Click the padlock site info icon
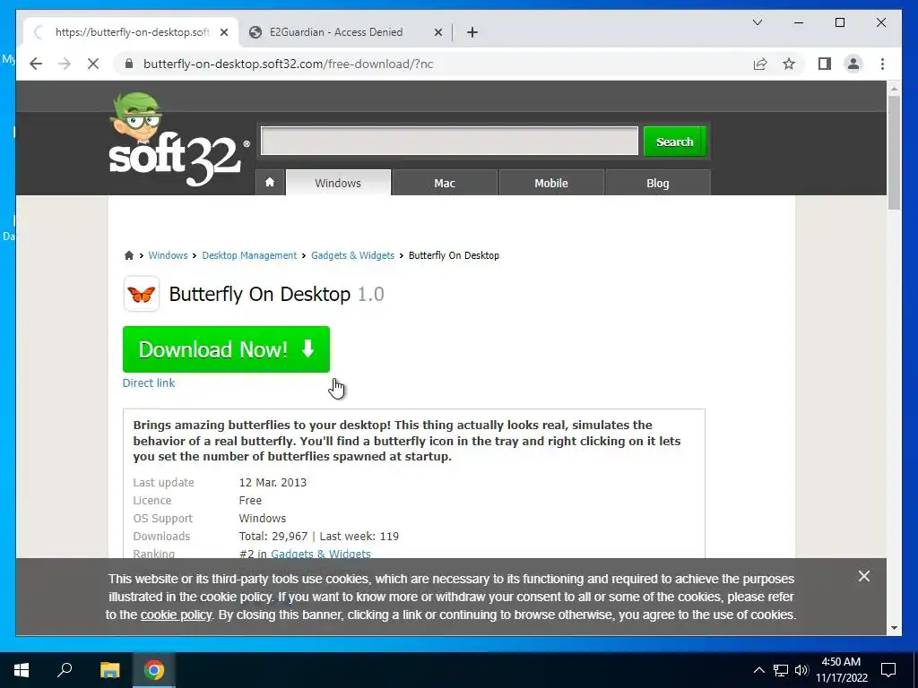 tap(129, 64)
